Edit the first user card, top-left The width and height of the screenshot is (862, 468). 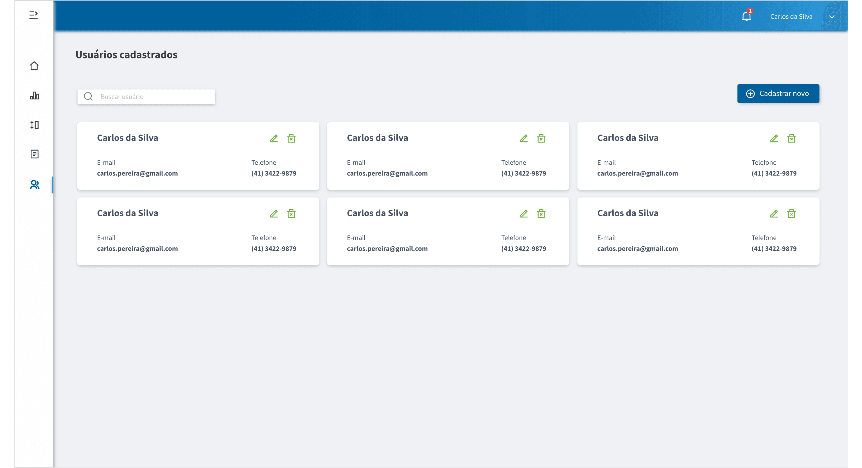point(274,138)
